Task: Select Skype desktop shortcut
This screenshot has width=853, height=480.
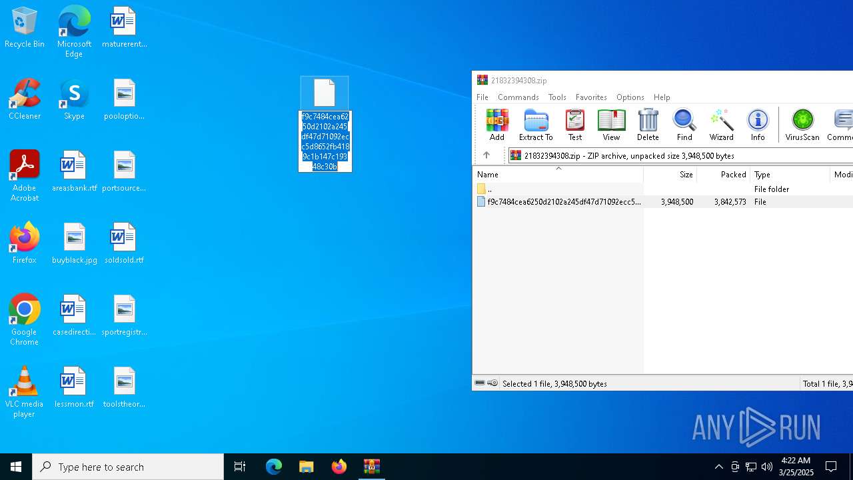Action: pyautogui.click(x=74, y=100)
